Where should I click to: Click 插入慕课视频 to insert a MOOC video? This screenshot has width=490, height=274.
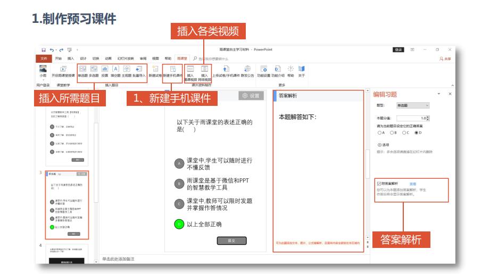190,73
